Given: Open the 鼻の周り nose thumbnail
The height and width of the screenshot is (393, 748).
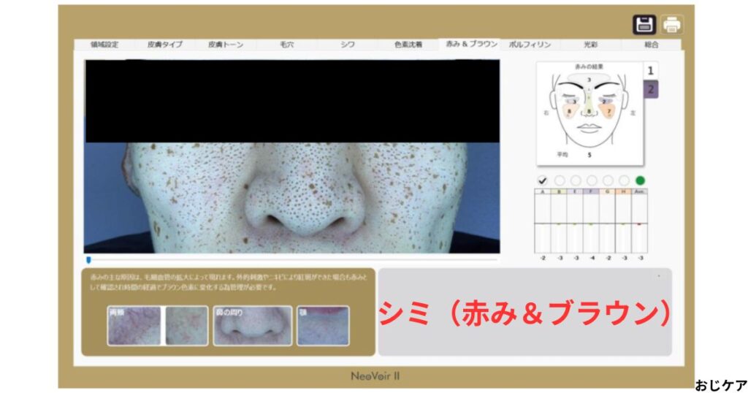Looking at the screenshot, I should [x=252, y=326].
